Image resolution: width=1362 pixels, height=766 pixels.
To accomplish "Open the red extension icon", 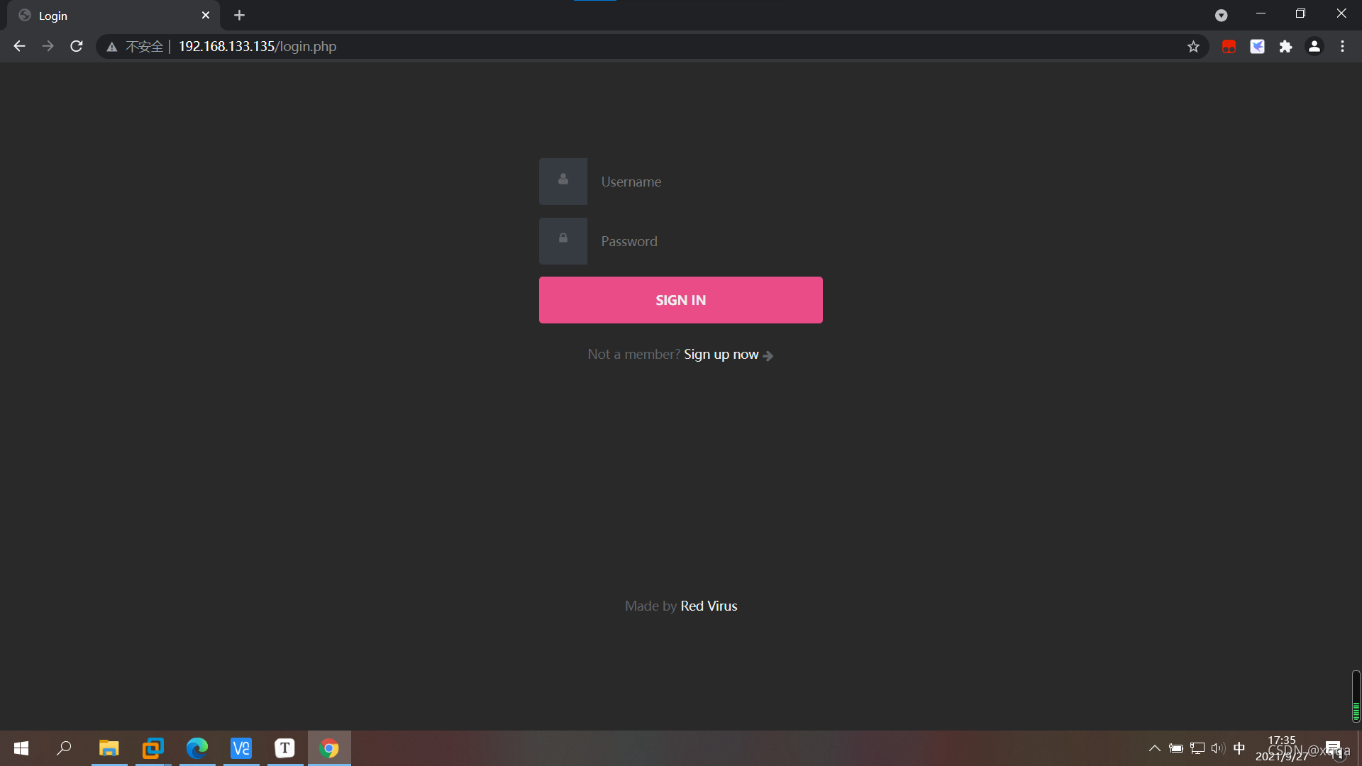I will (x=1229, y=46).
